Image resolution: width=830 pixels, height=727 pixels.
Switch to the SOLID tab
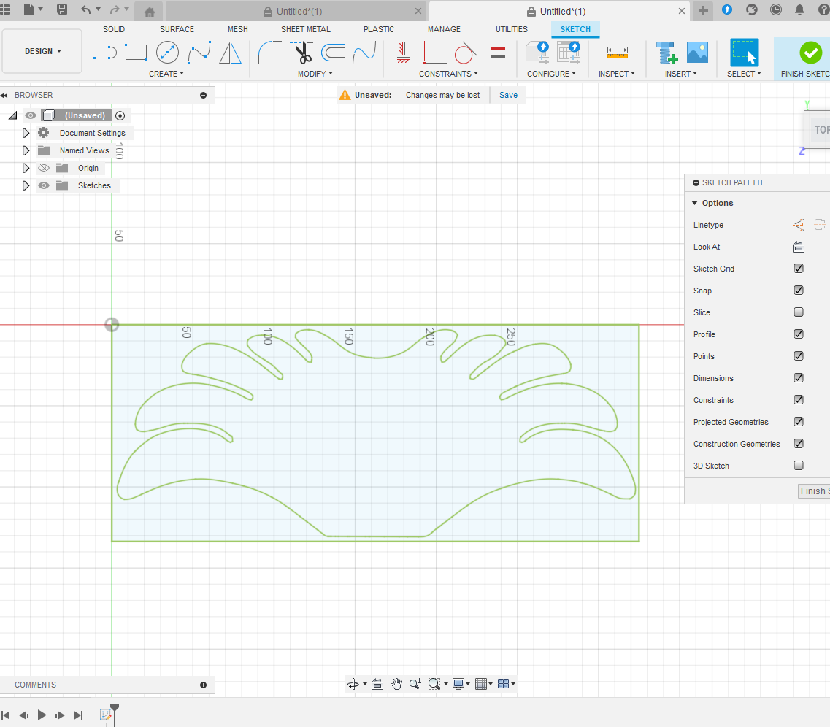[114, 30]
